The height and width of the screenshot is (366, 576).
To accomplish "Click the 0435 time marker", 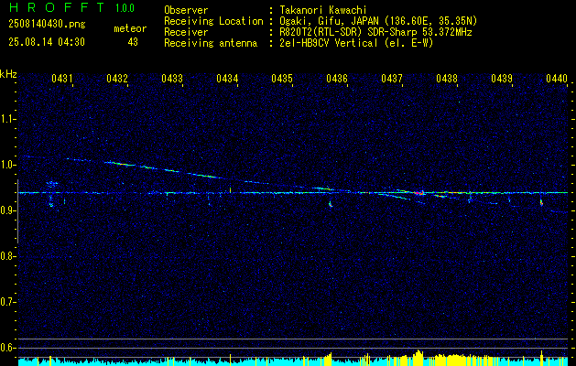I will [x=282, y=79].
